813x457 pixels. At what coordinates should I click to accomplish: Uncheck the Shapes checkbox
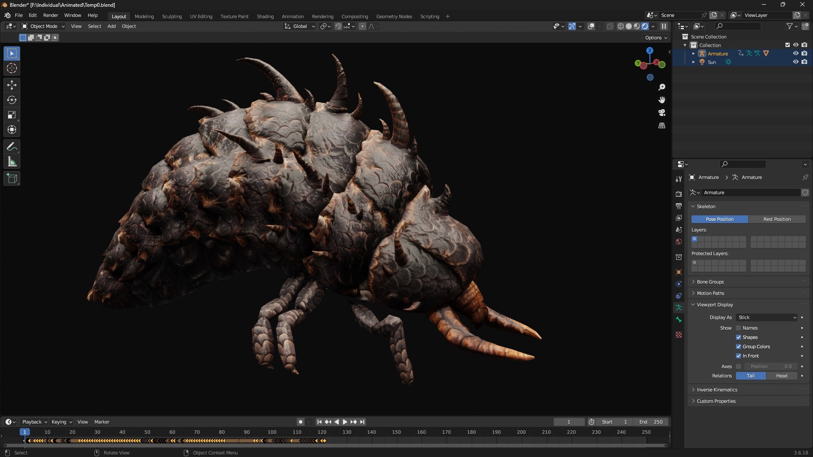738,337
